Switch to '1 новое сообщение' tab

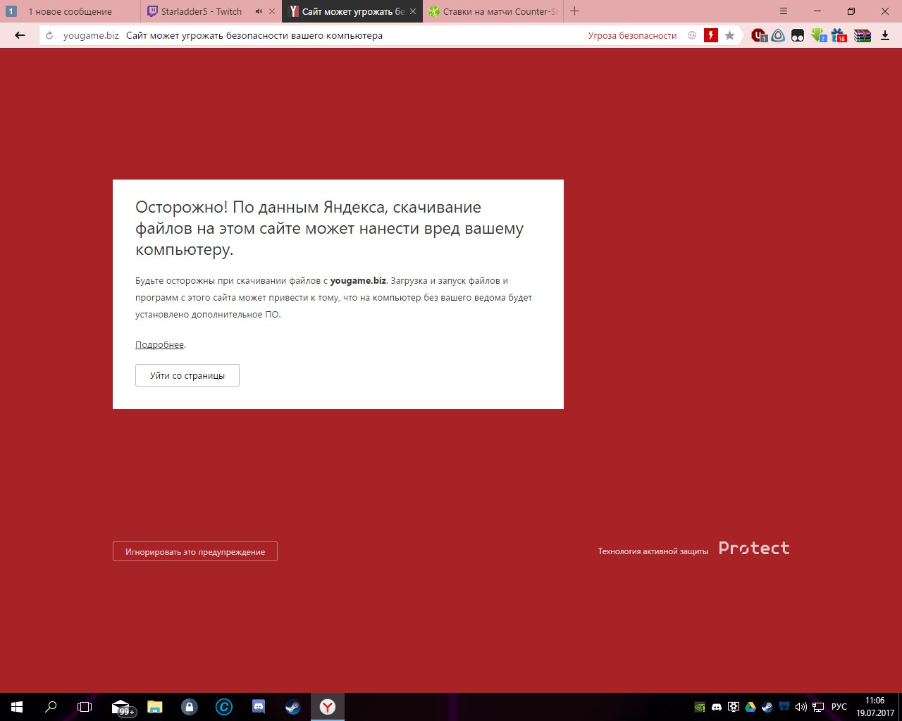point(70,11)
